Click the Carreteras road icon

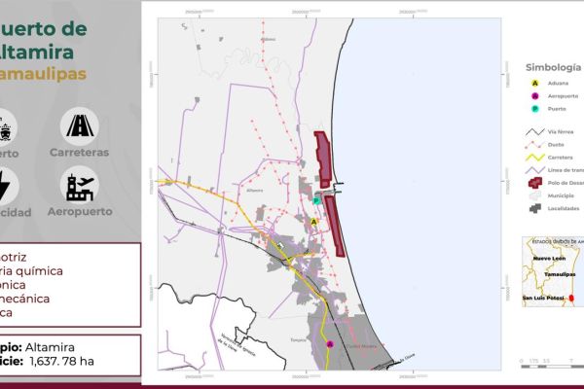(x=79, y=125)
